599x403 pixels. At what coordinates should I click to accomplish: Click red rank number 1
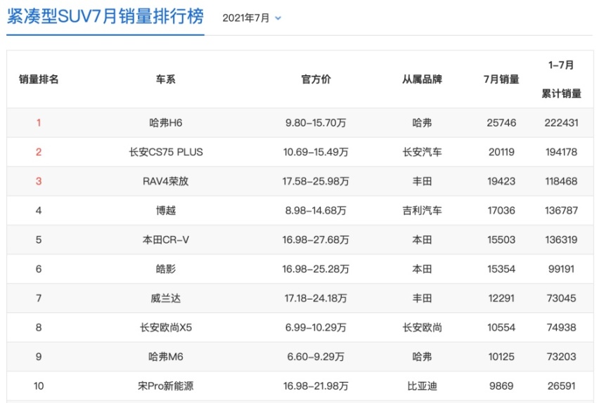tap(39, 123)
